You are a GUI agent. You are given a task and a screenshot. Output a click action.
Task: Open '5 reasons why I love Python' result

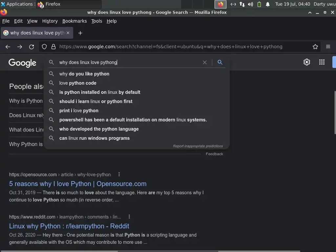78,184
